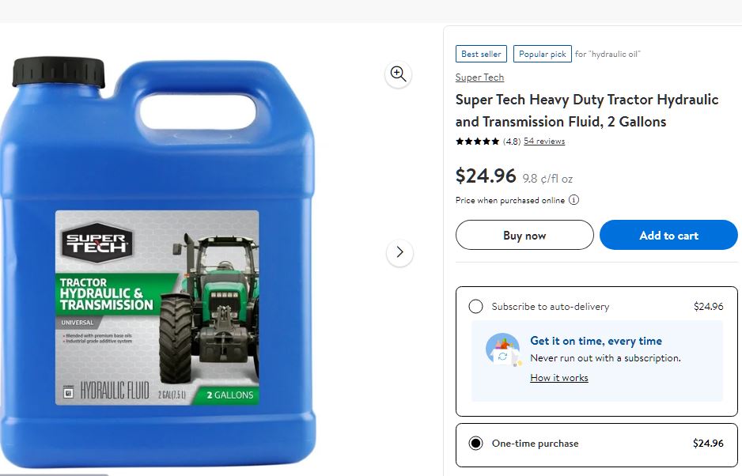
Task: Click the 9.8 cents per fl oz text
Action: click(547, 179)
